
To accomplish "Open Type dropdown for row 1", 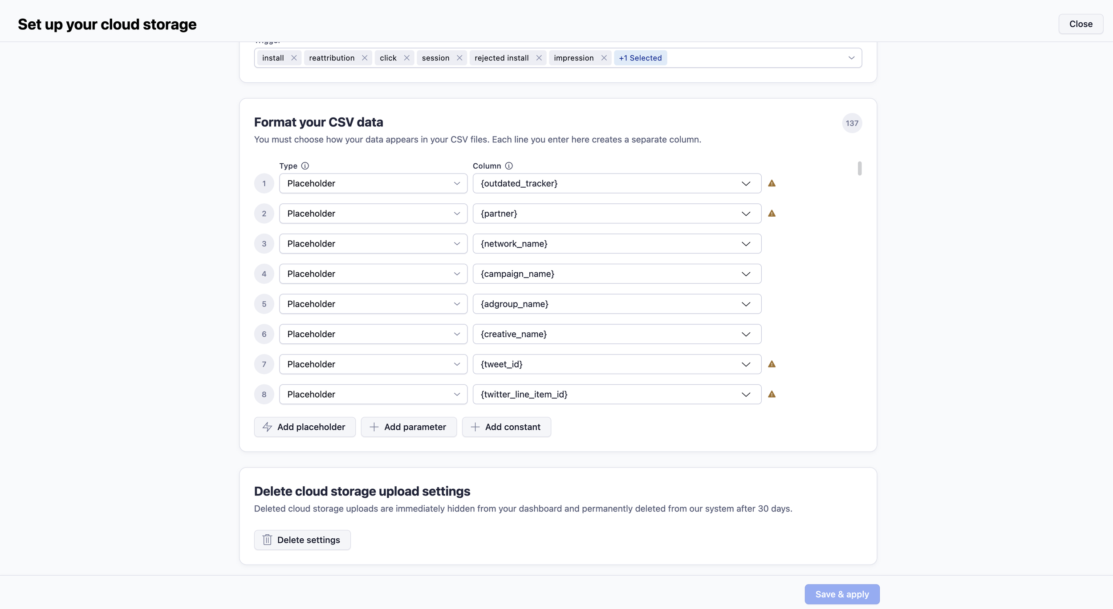I will pos(373,183).
